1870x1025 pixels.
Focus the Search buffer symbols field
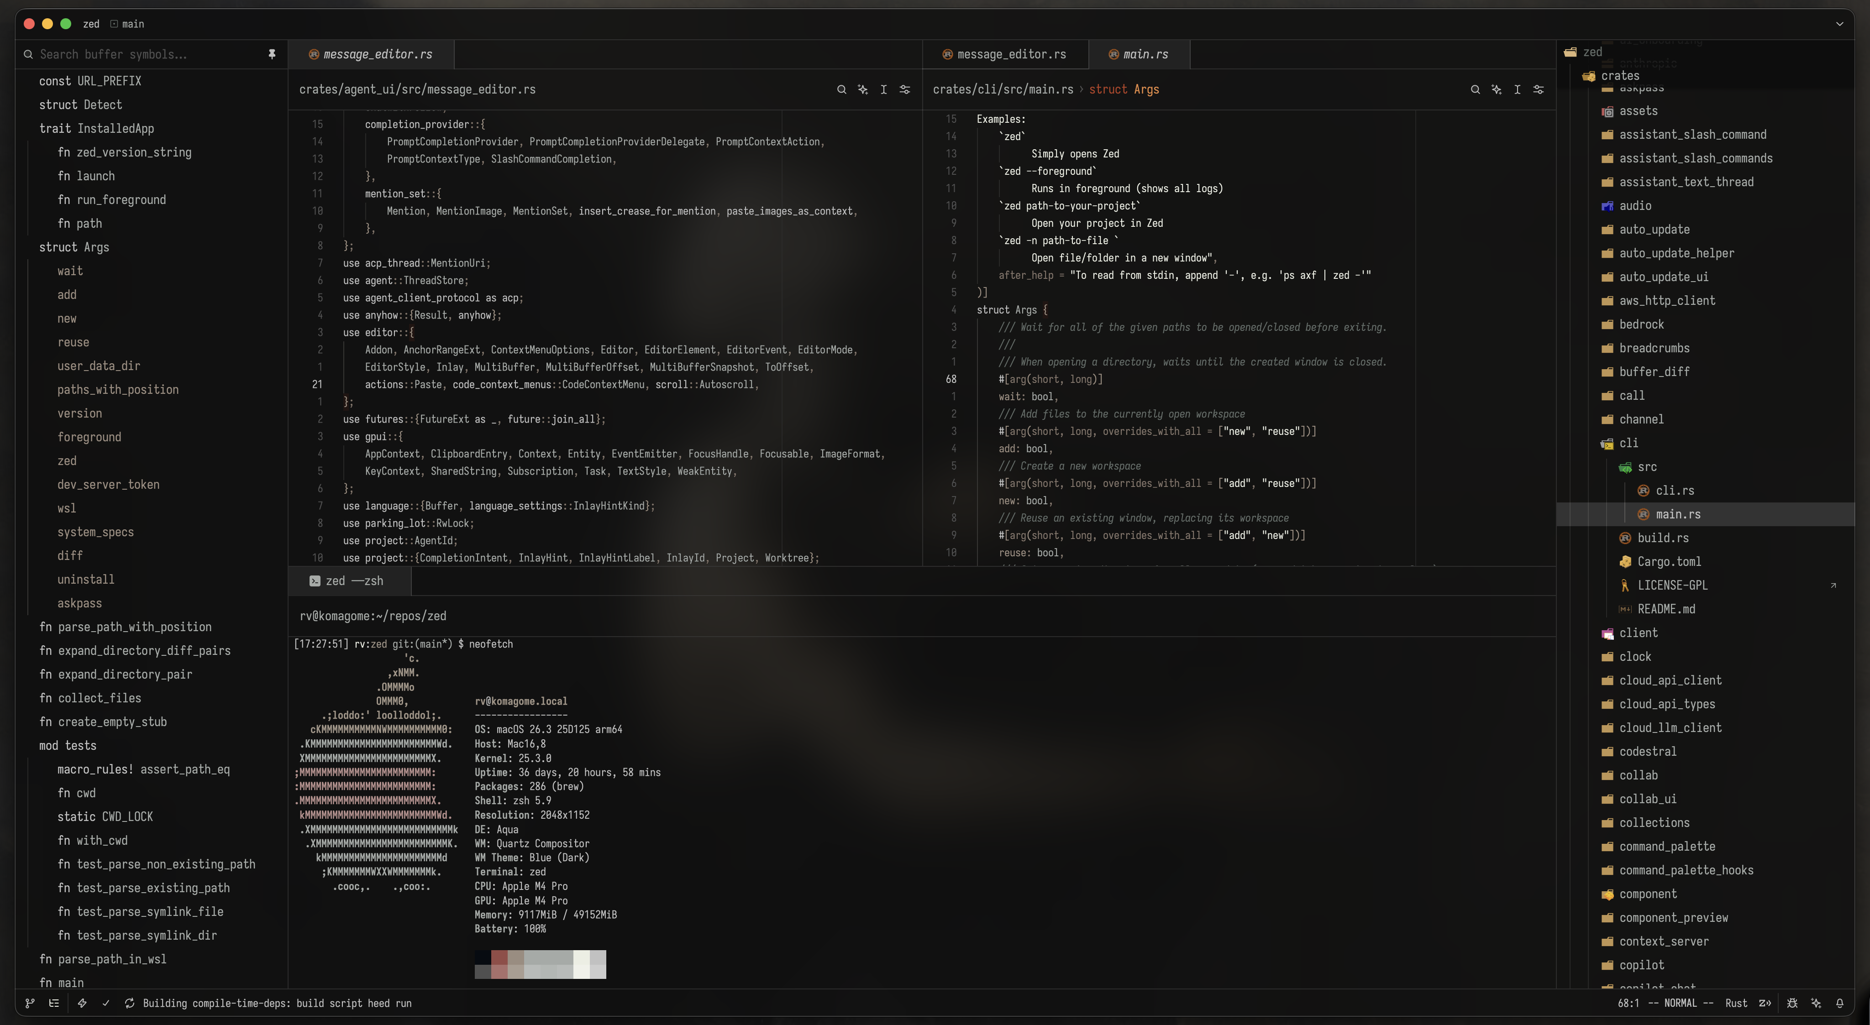pyautogui.click(x=149, y=54)
